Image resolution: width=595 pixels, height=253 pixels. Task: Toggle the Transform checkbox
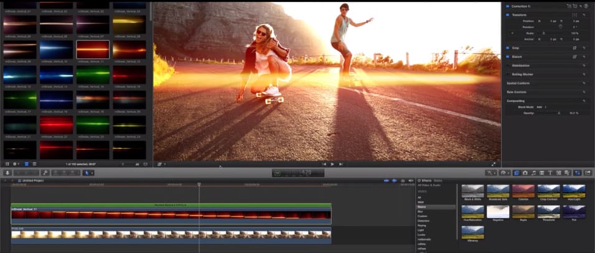508,15
